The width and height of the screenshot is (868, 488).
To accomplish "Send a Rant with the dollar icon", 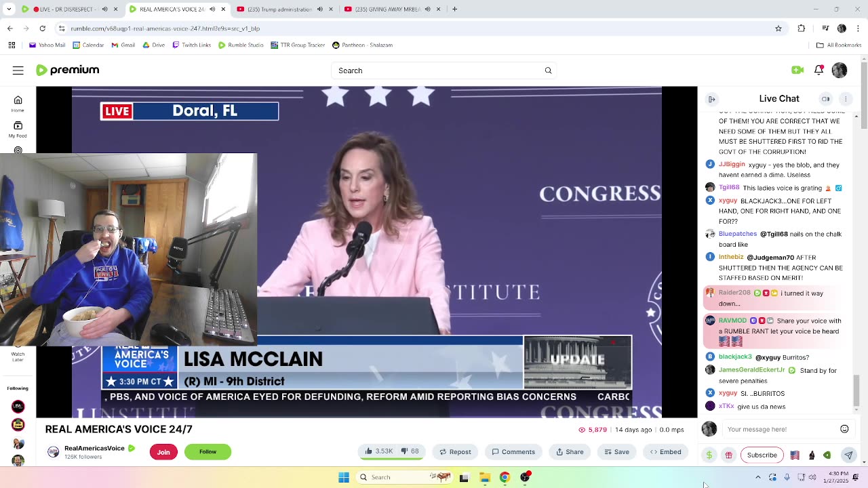I will pos(709,455).
